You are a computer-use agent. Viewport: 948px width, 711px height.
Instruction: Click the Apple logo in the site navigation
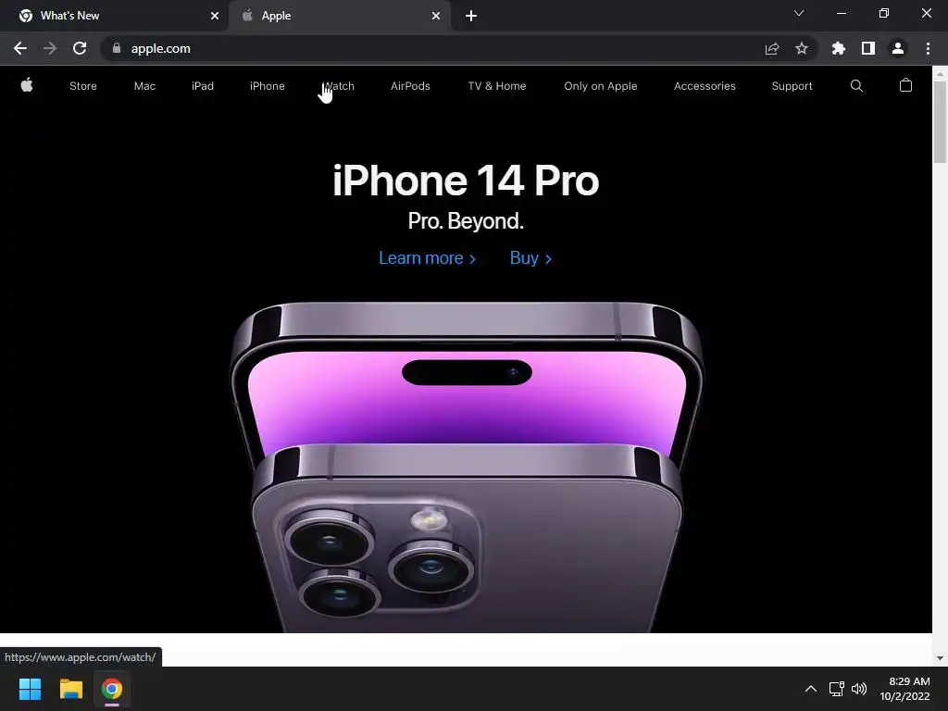tap(27, 85)
